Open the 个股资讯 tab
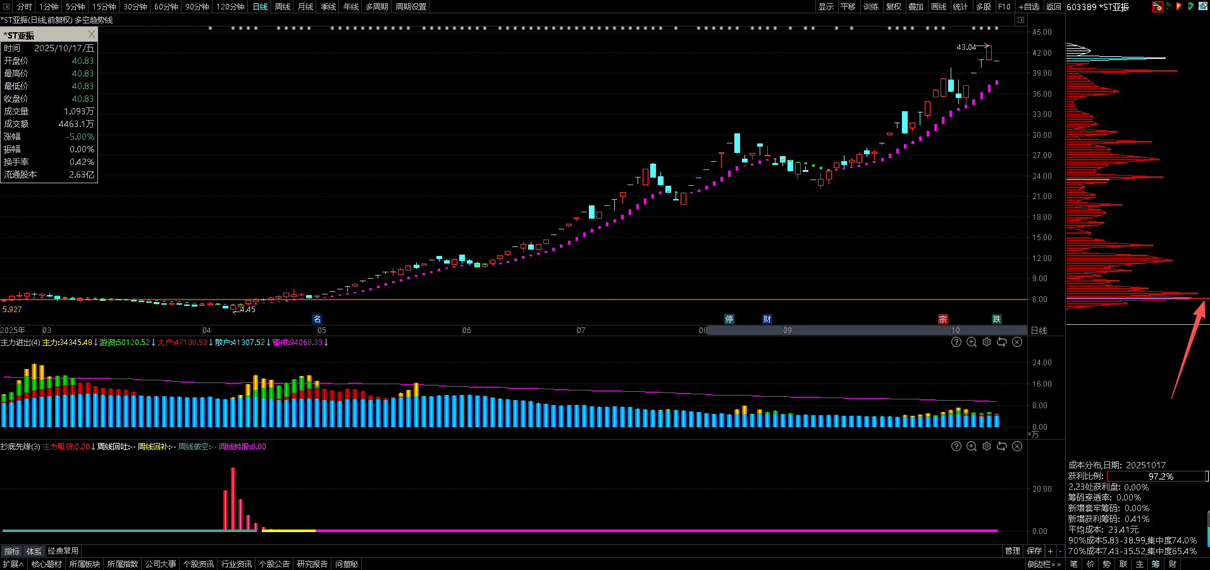Viewport: 1210px width, 570px height. (199, 564)
